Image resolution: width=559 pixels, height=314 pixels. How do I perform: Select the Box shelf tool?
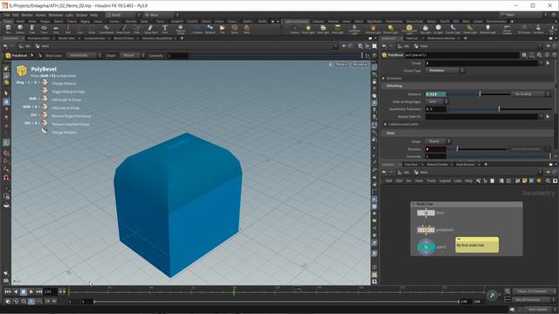(8, 29)
